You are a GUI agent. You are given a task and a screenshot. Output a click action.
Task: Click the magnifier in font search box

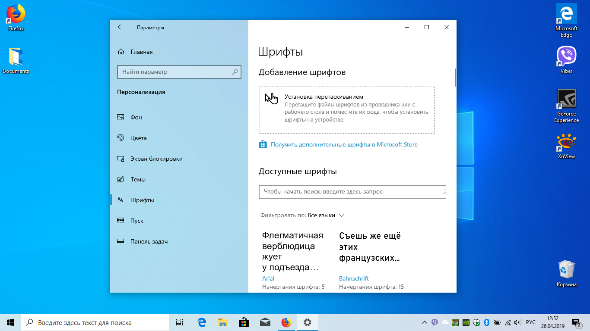tap(444, 191)
